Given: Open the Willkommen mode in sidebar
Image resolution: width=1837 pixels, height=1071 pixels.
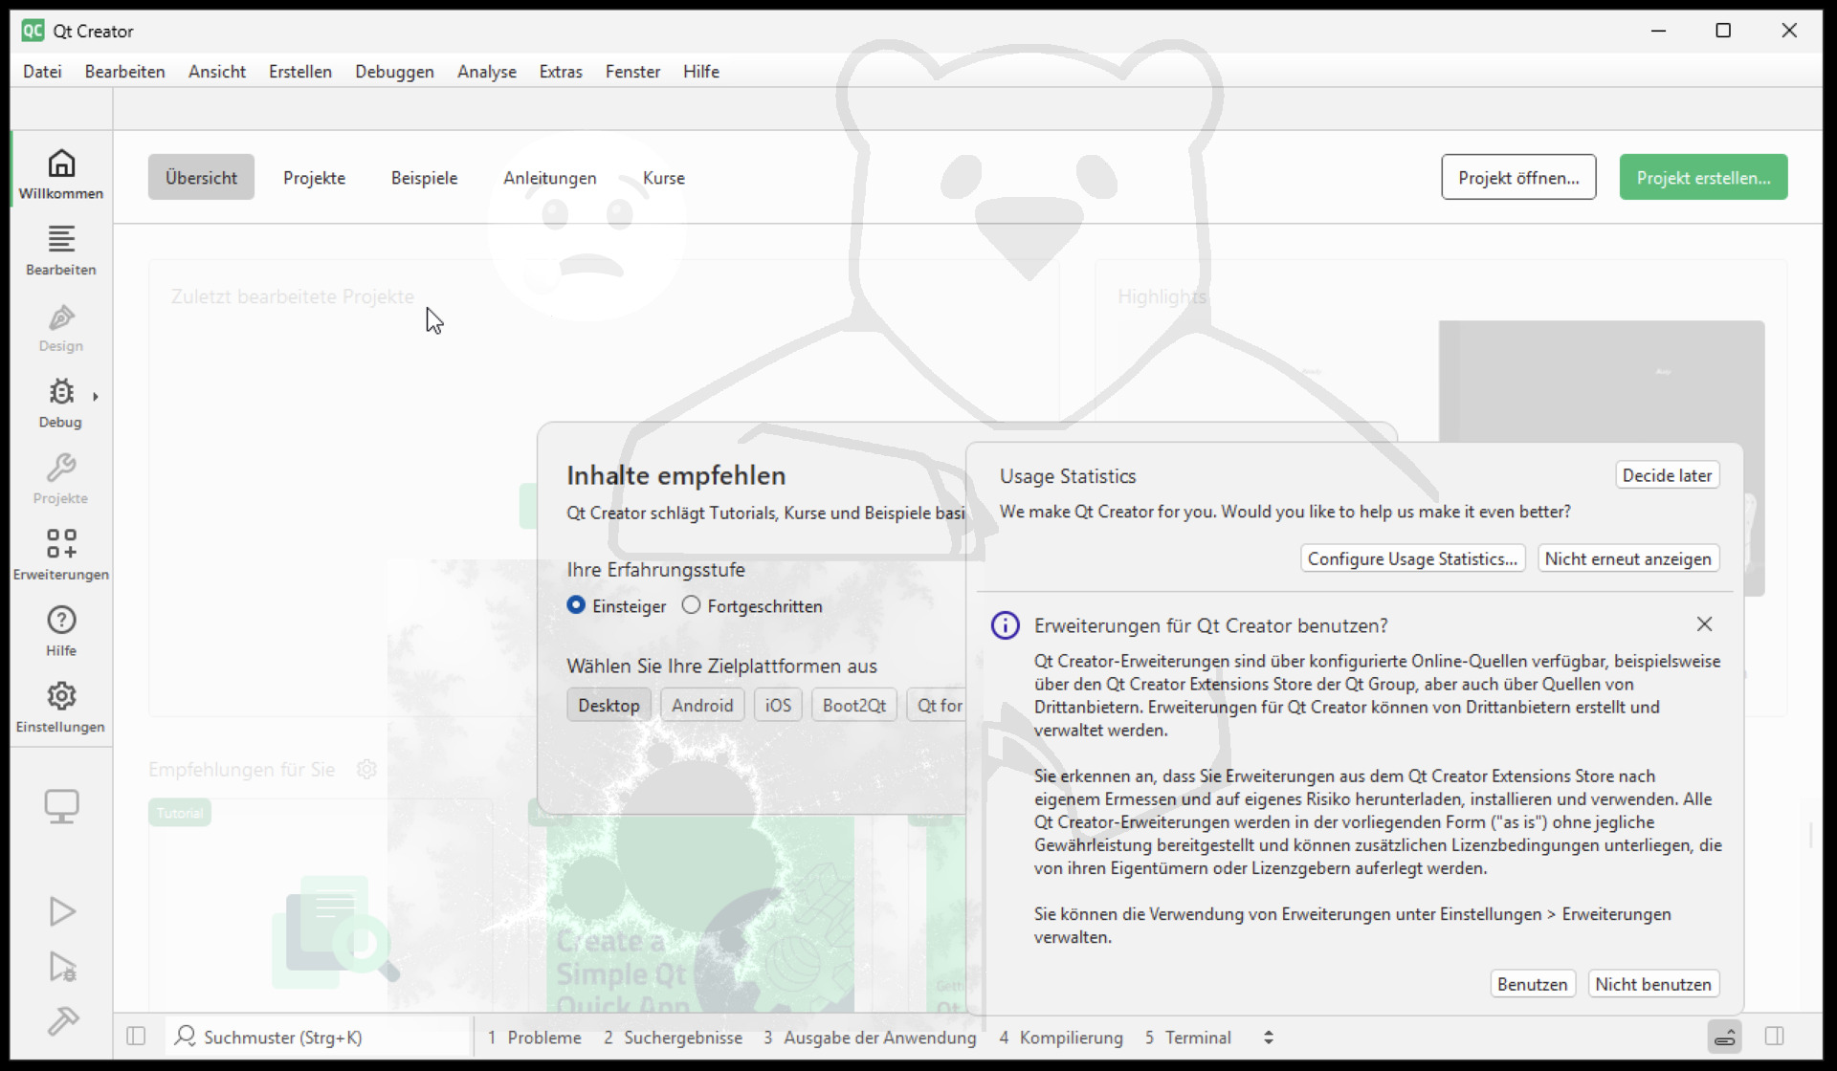Looking at the screenshot, I should coord(61,173).
